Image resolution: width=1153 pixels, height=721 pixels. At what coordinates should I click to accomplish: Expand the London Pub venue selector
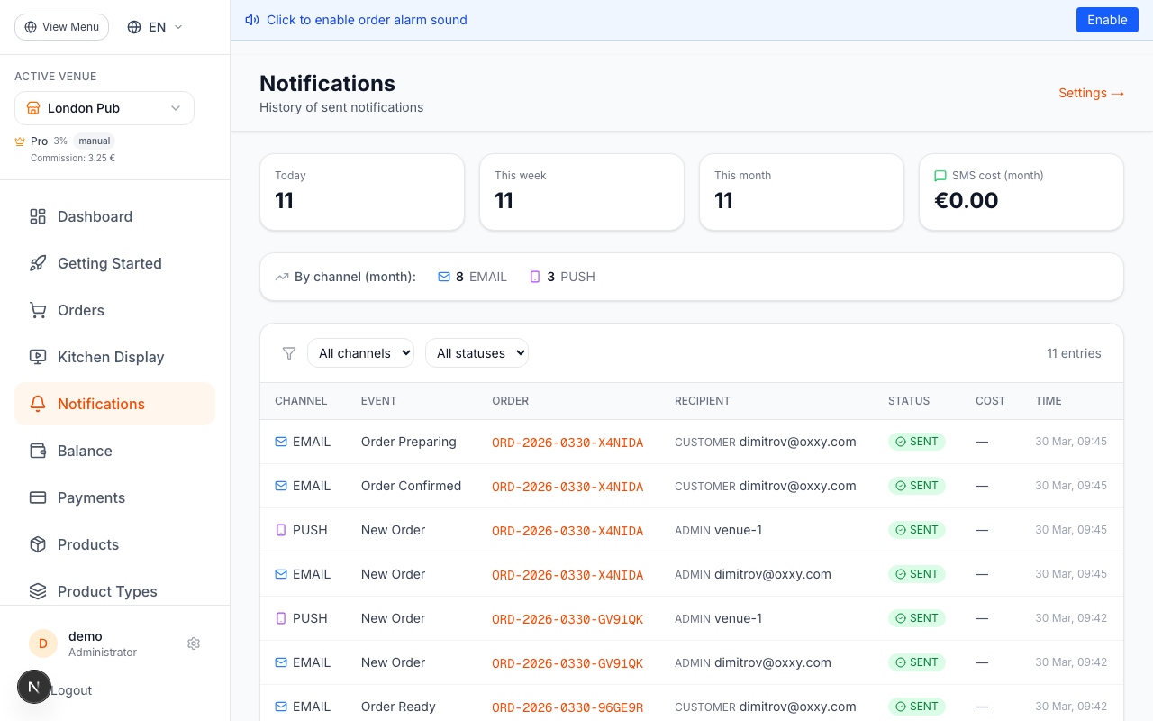pyautogui.click(x=104, y=107)
